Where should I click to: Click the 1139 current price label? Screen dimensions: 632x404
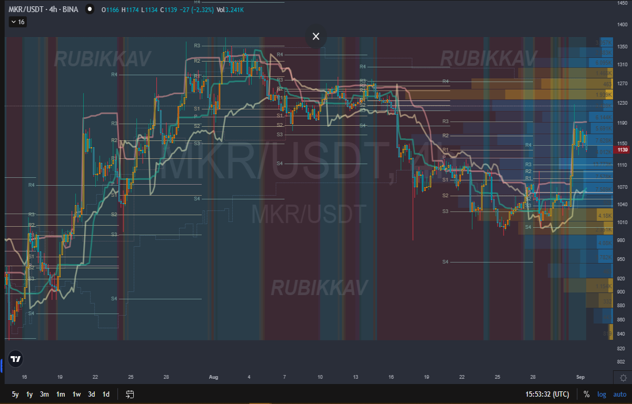click(x=623, y=150)
